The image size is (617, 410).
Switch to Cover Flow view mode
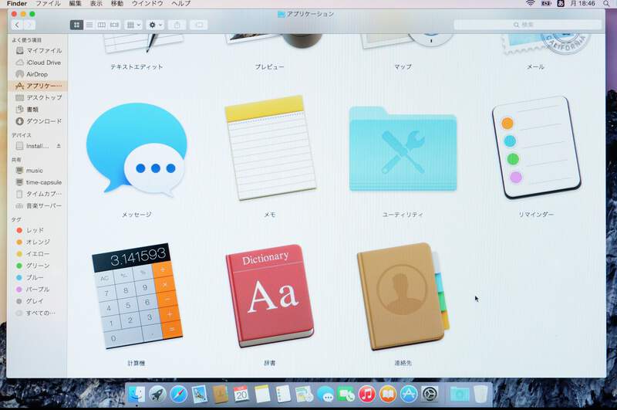[114, 25]
